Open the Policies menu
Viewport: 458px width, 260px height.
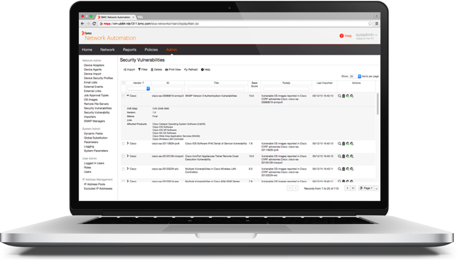pyautogui.click(x=151, y=50)
